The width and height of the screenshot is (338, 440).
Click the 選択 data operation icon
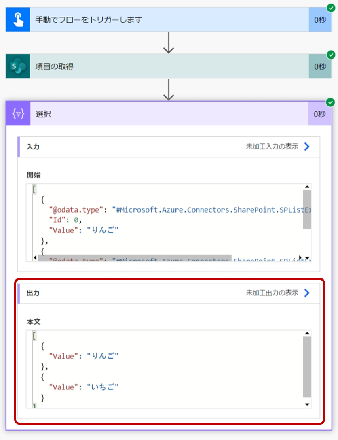point(18,114)
